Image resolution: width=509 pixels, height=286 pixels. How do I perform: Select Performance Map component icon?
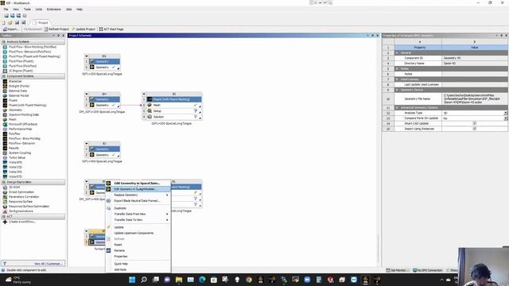click(x=5, y=129)
